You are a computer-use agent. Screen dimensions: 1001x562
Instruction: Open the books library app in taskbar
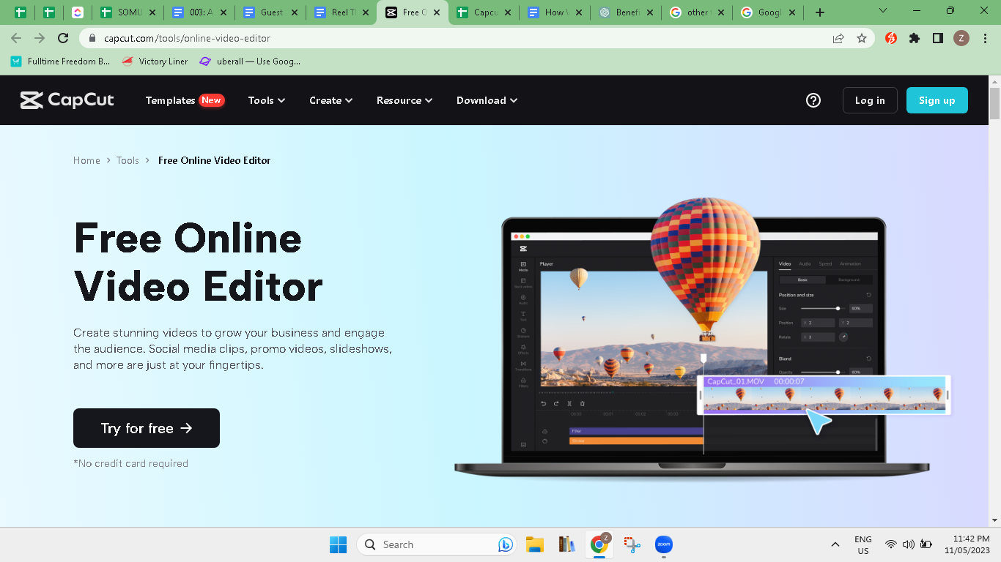point(566,544)
